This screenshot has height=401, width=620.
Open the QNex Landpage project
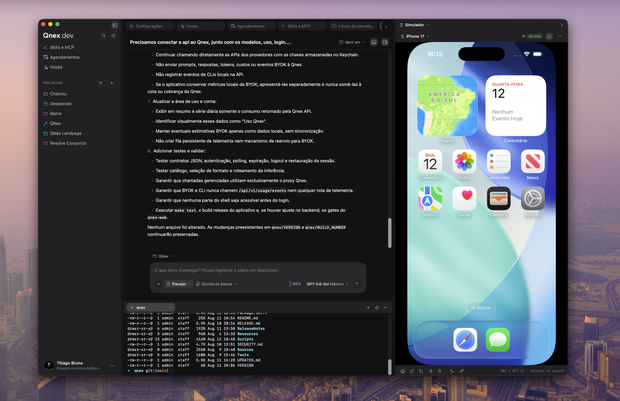pyautogui.click(x=66, y=133)
